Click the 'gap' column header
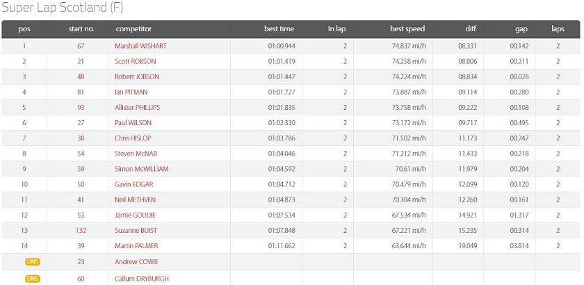584x285 pixels. (521, 29)
